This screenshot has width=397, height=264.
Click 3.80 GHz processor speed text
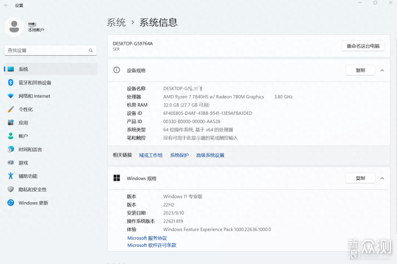(283, 97)
